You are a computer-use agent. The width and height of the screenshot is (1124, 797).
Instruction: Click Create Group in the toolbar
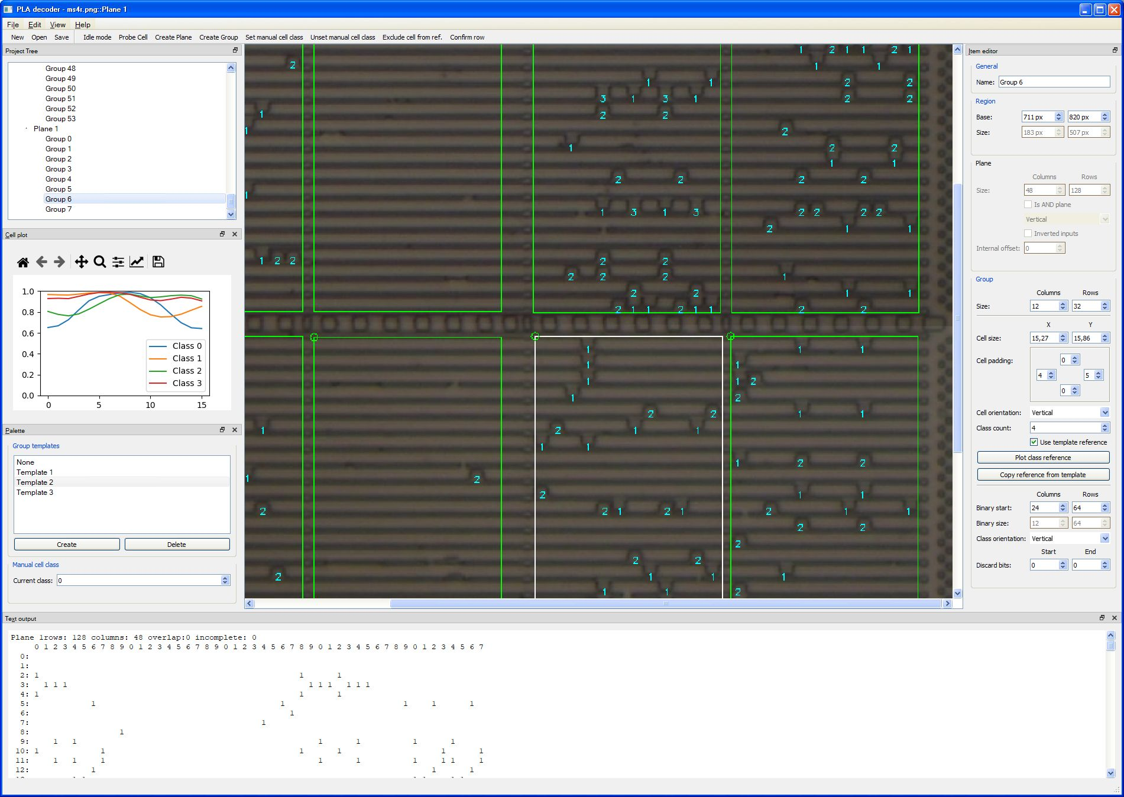218,37
